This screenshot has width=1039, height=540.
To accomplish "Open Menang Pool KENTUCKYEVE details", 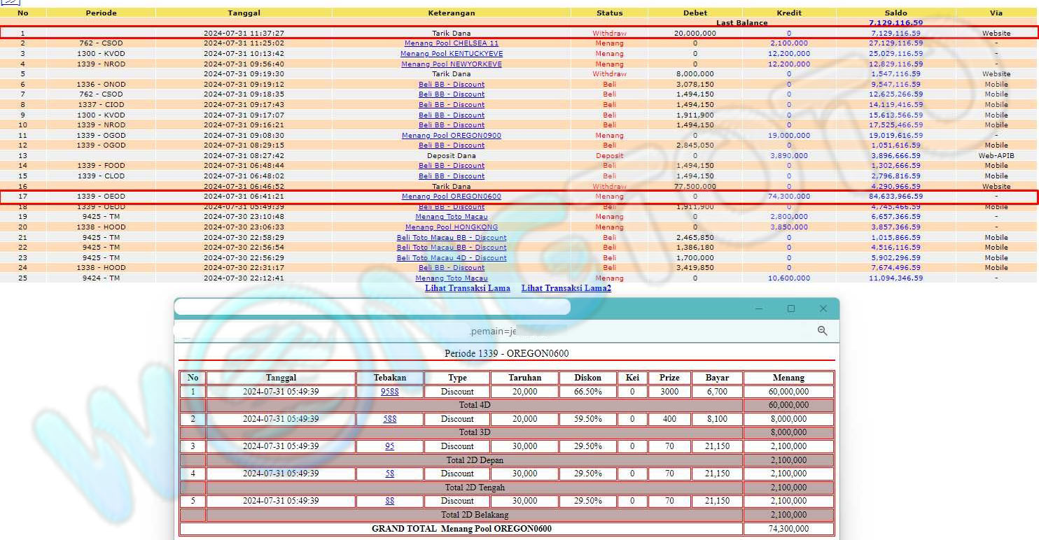I will tap(452, 54).
